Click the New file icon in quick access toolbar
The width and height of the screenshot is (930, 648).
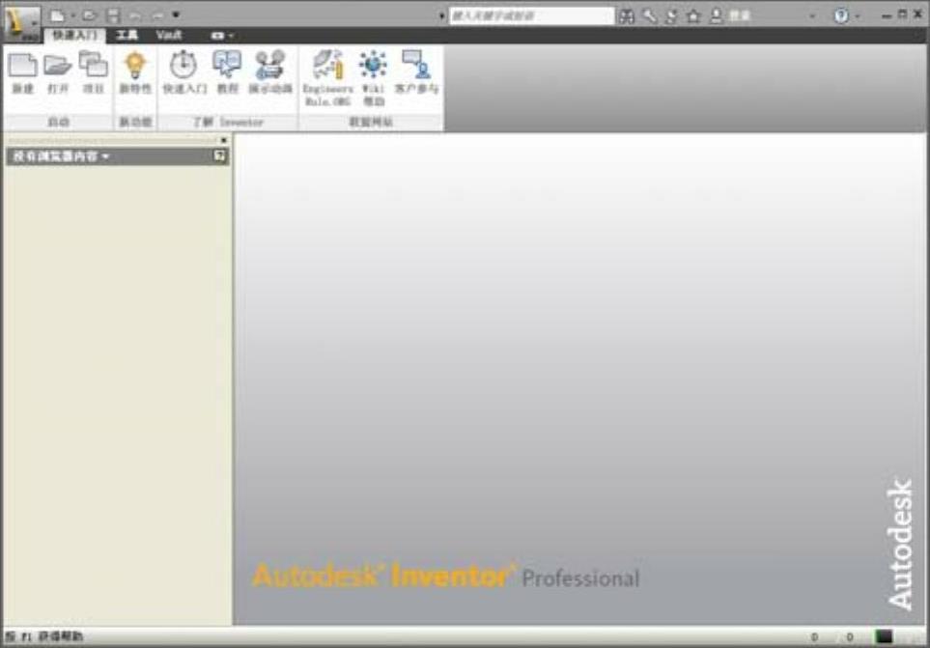[58, 15]
